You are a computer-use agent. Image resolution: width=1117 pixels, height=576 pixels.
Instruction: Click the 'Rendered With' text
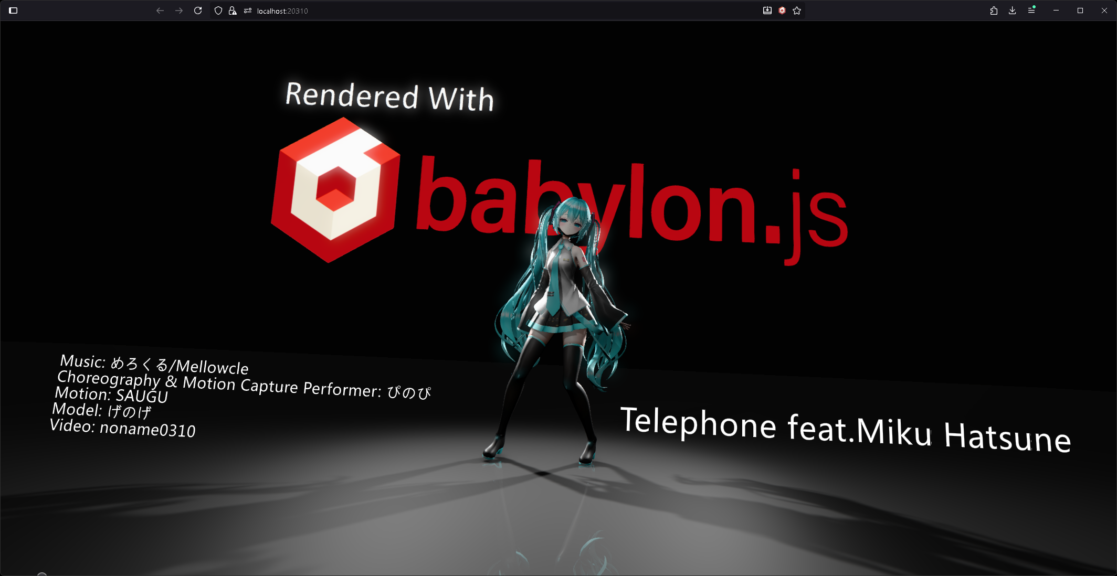tap(389, 97)
